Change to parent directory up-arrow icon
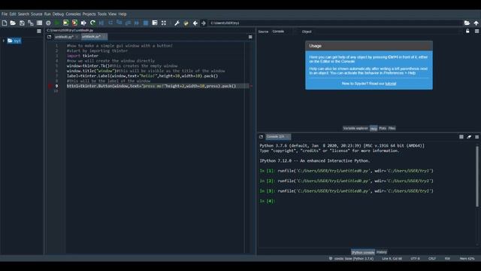Viewport: 481px width, 271px height. pyautogui.click(x=476, y=23)
